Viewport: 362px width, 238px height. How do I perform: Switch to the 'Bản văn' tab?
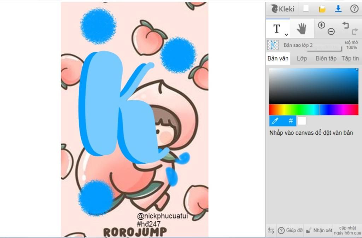[278, 58]
